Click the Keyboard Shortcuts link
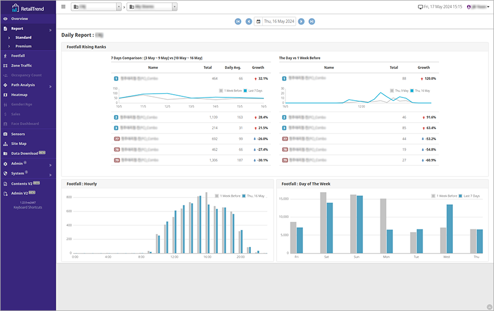The width and height of the screenshot is (494, 311). pyautogui.click(x=28, y=208)
